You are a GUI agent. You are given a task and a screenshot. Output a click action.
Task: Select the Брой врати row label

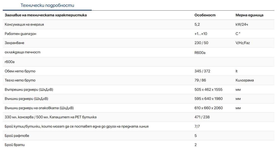(15, 145)
